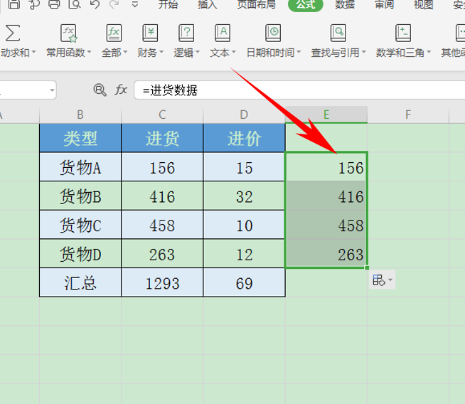Switch to the 插入 tab
This screenshot has width=465, height=404.
pos(208,4)
